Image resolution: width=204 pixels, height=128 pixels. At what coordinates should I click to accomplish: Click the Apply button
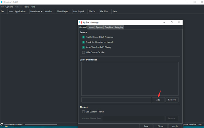pos(175,126)
